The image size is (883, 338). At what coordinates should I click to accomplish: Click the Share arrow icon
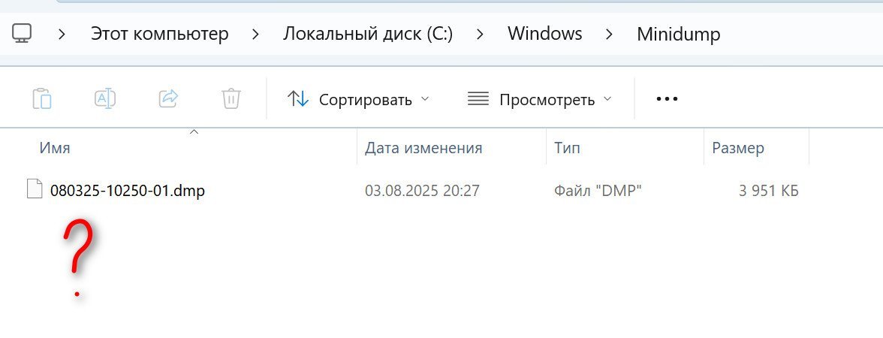[x=168, y=98]
